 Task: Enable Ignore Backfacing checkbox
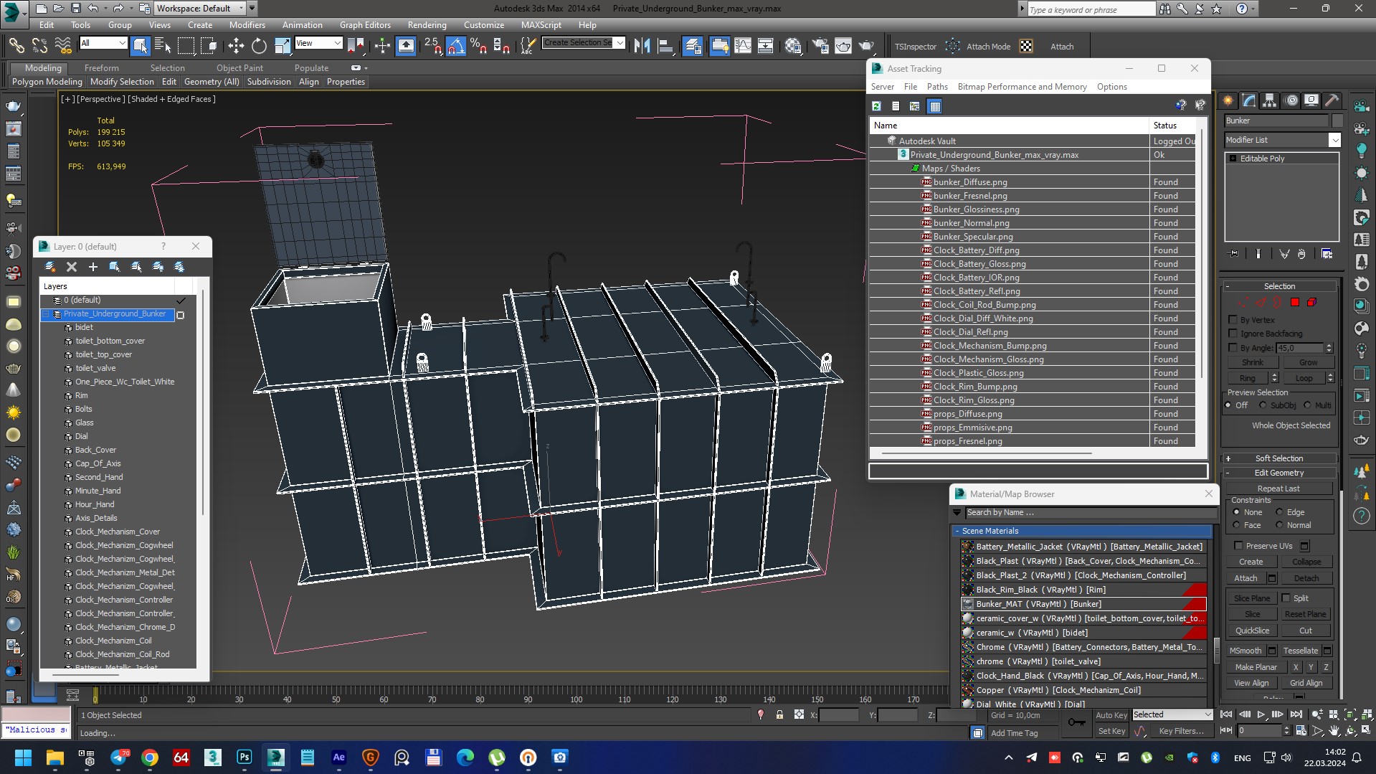coord(1233,334)
